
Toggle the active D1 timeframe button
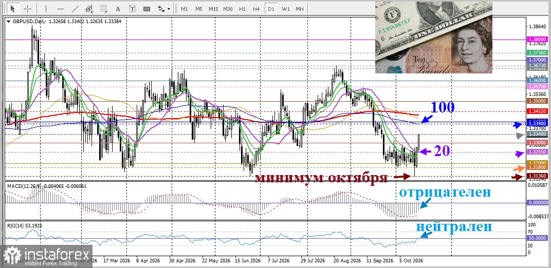click(x=271, y=9)
